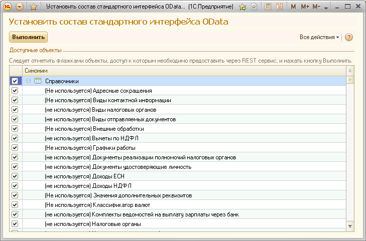This screenshot has width=366, height=241.
Task: Open the calendar icon
Action: click(x=280, y=7)
